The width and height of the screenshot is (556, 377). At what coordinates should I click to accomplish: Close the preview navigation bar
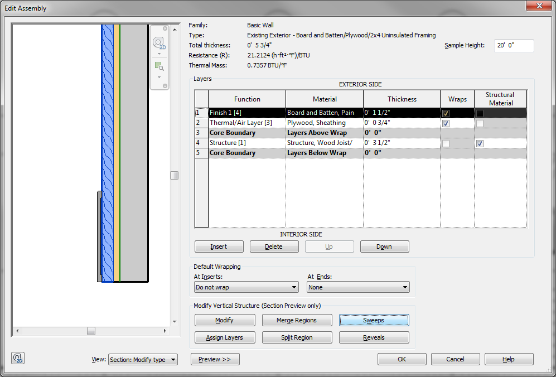click(x=165, y=28)
